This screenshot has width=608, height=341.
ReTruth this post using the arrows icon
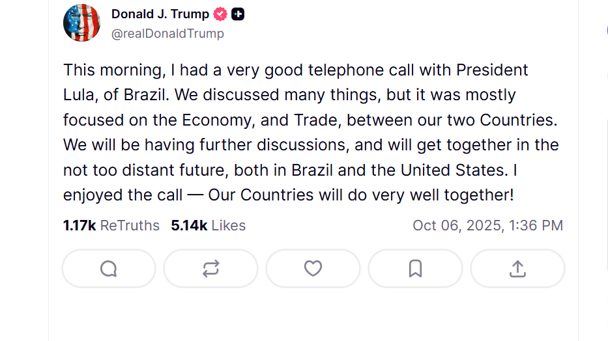[210, 269]
